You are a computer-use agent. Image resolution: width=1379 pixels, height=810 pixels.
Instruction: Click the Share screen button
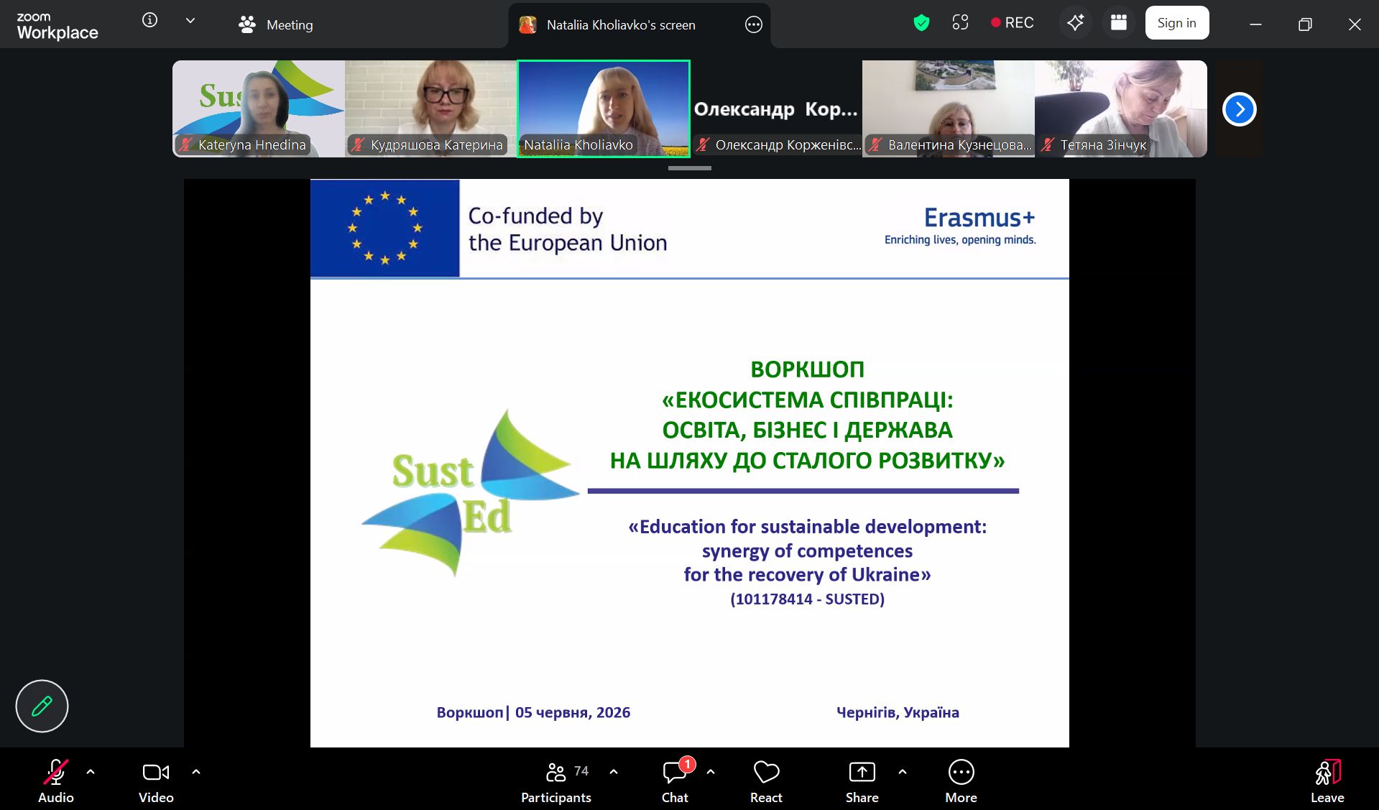click(x=862, y=781)
